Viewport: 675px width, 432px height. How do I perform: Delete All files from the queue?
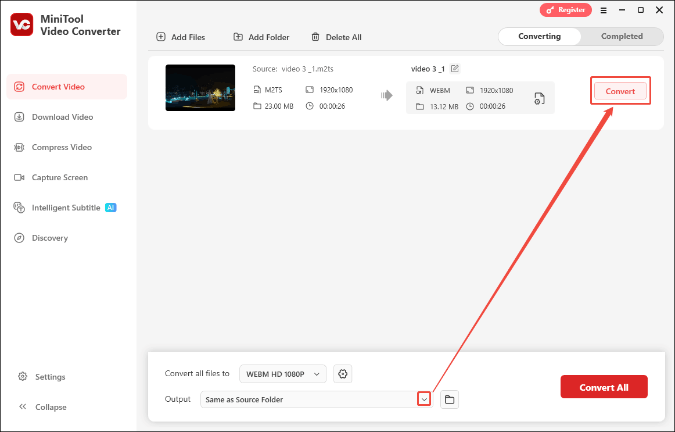[336, 37]
